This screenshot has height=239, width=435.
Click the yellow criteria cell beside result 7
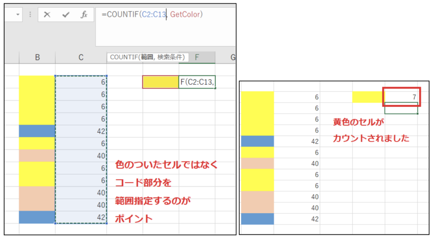click(x=368, y=97)
